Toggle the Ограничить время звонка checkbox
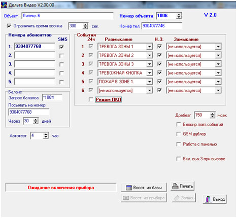 [9, 26]
